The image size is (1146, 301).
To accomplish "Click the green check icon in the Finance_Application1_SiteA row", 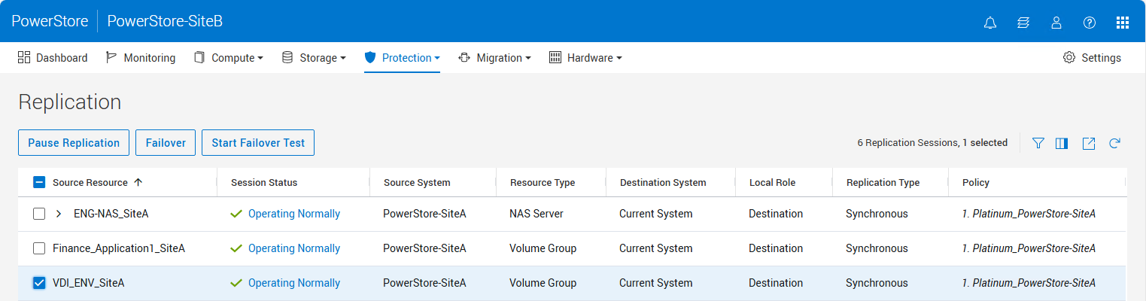I will click(x=236, y=248).
